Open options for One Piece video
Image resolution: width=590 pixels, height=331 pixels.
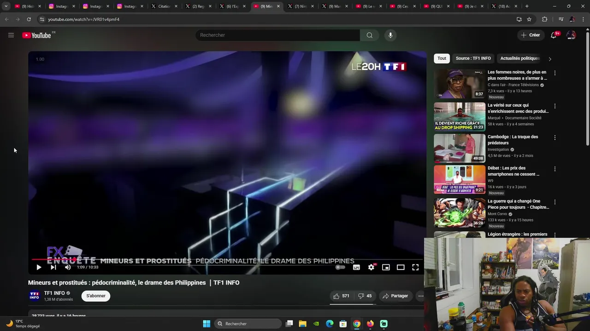click(555, 202)
